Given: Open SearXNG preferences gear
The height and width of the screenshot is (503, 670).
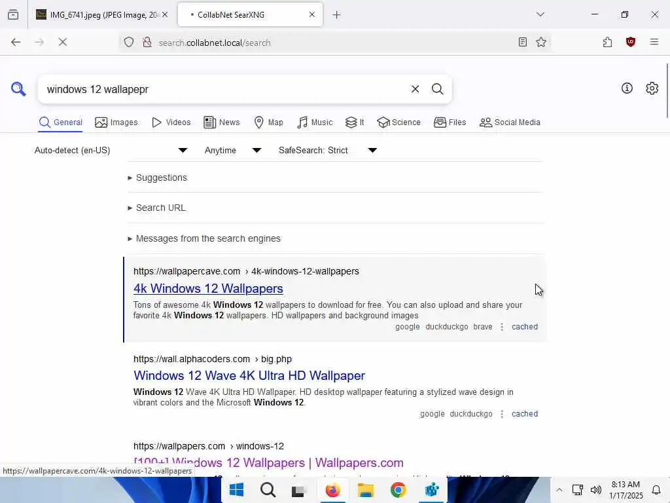Looking at the screenshot, I should [652, 88].
